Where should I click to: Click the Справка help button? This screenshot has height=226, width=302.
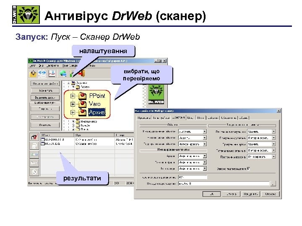click(270, 194)
